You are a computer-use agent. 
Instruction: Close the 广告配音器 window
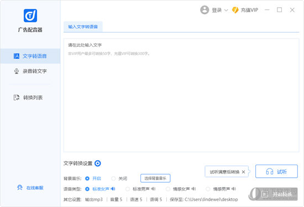click(292, 10)
